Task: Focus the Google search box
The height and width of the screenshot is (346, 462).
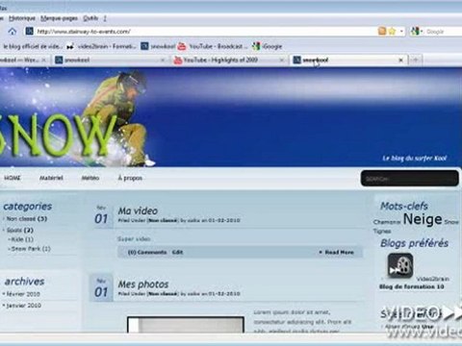Action: 444,32
